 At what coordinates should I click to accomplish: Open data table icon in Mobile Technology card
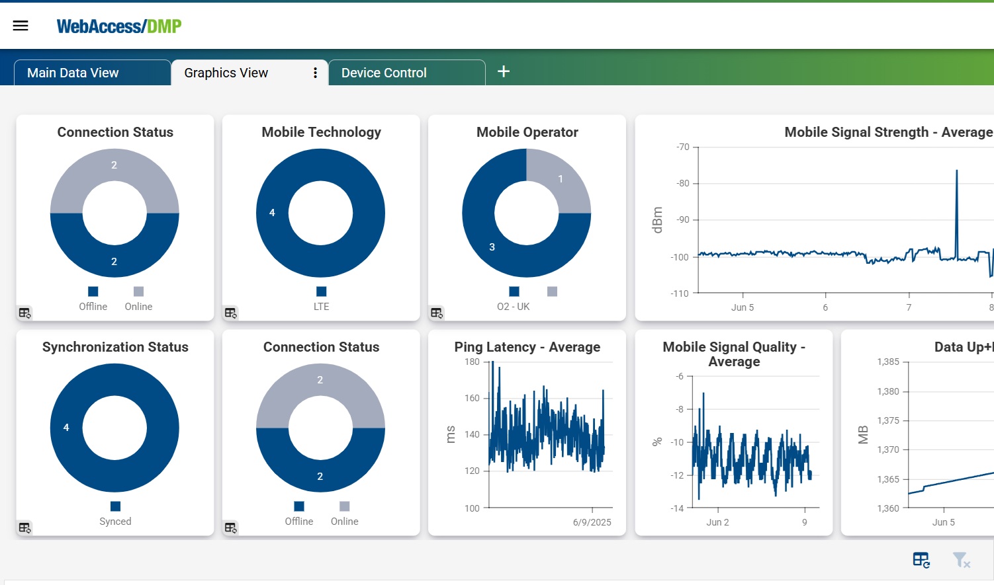(x=230, y=313)
